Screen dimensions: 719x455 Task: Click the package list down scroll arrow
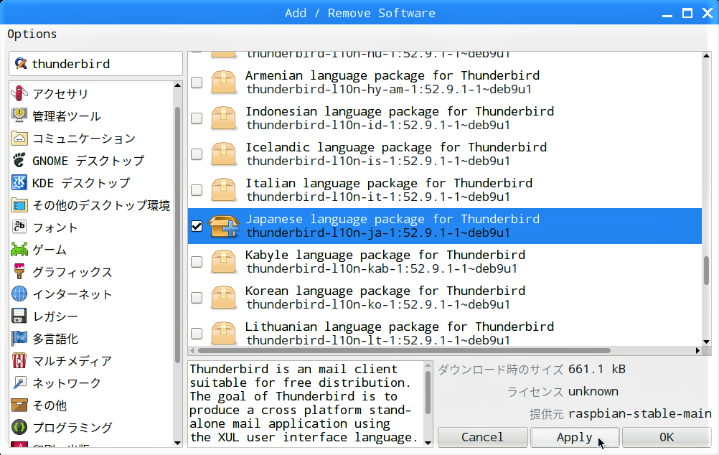[x=706, y=342]
